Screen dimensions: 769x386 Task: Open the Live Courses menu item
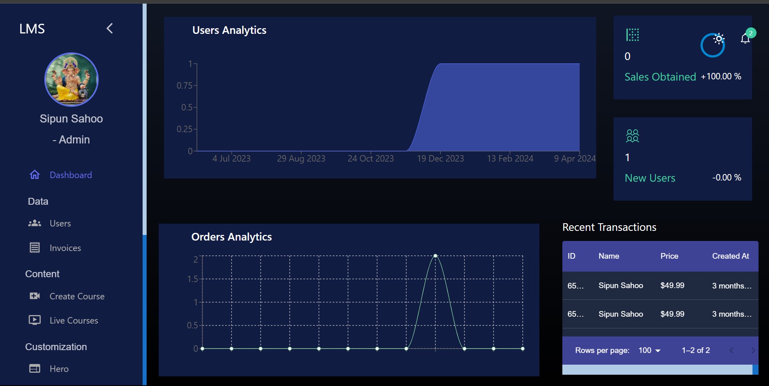point(74,320)
